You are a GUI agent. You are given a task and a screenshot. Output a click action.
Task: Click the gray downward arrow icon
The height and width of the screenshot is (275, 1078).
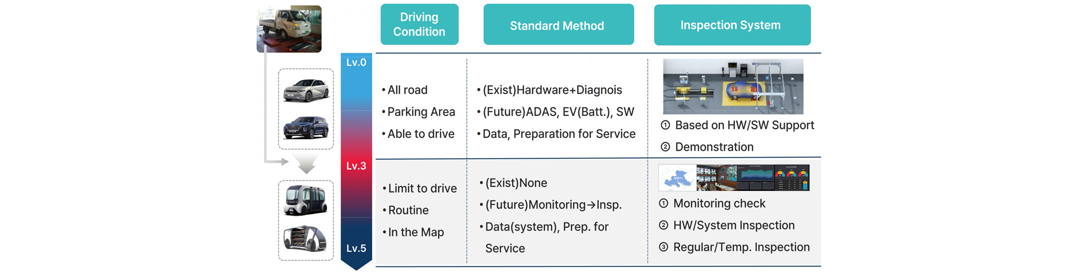pyautogui.click(x=306, y=163)
